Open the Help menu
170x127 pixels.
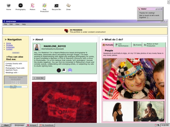(x=24, y=24)
